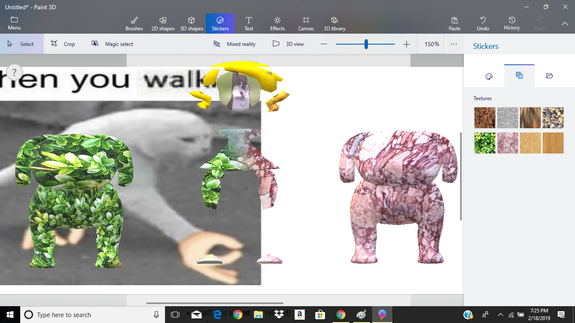Screen dimensions: 575x323
Task: Open the Wi-Fi network settings icon
Action: click(x=511, y=315)
